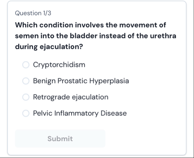Click the 'Pelvic Inflammatory Disease' label text
The height and width of the screenshot is (158, 194).
click(x=80, y=114)
